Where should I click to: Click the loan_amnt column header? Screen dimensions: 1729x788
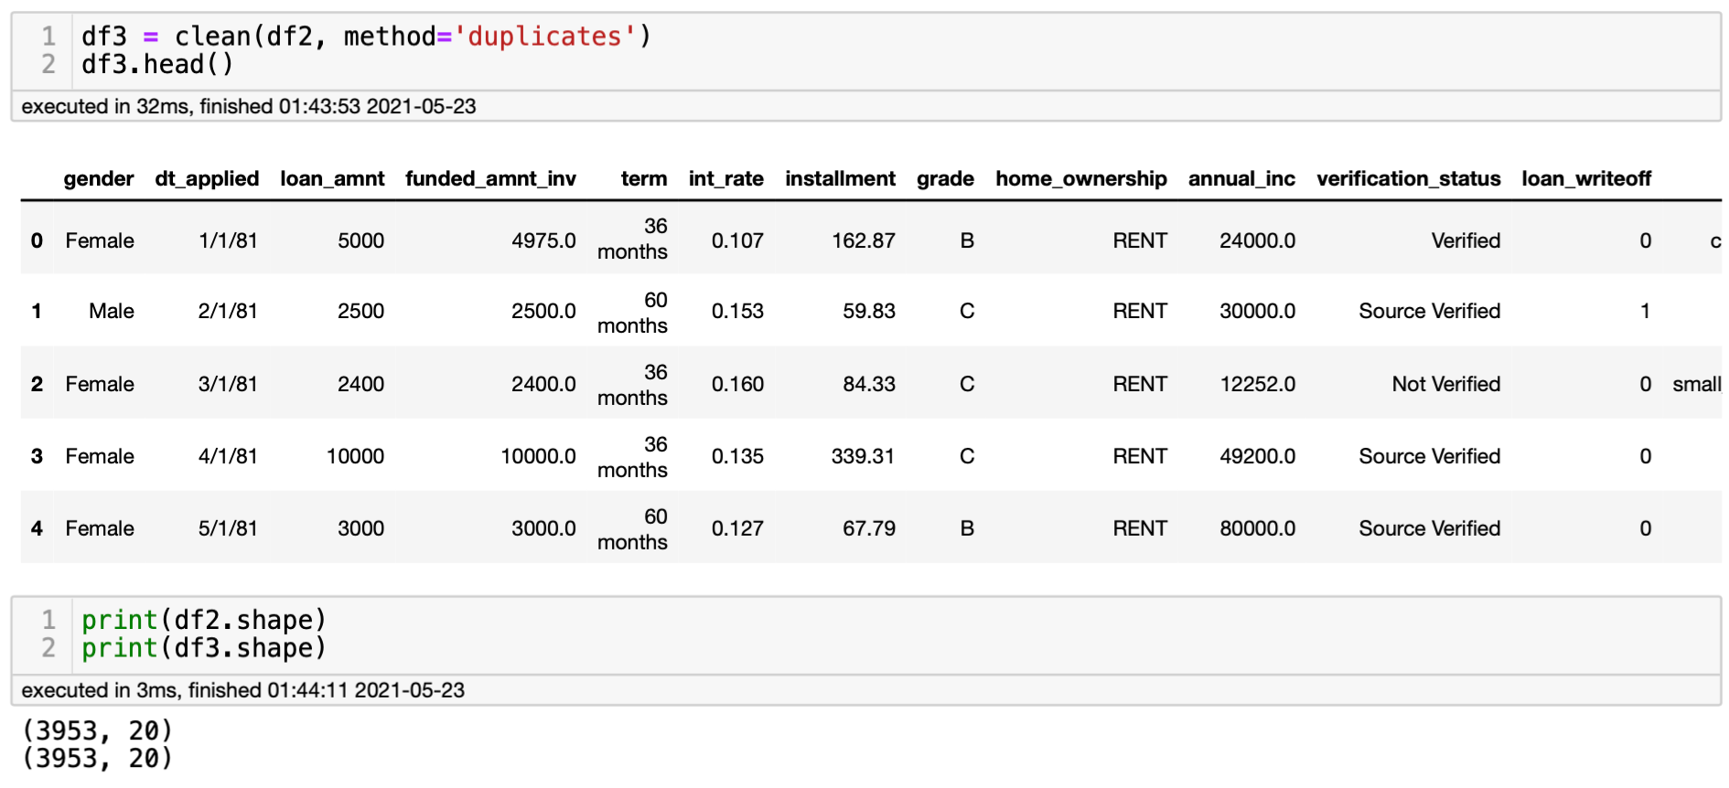point(332,179)
